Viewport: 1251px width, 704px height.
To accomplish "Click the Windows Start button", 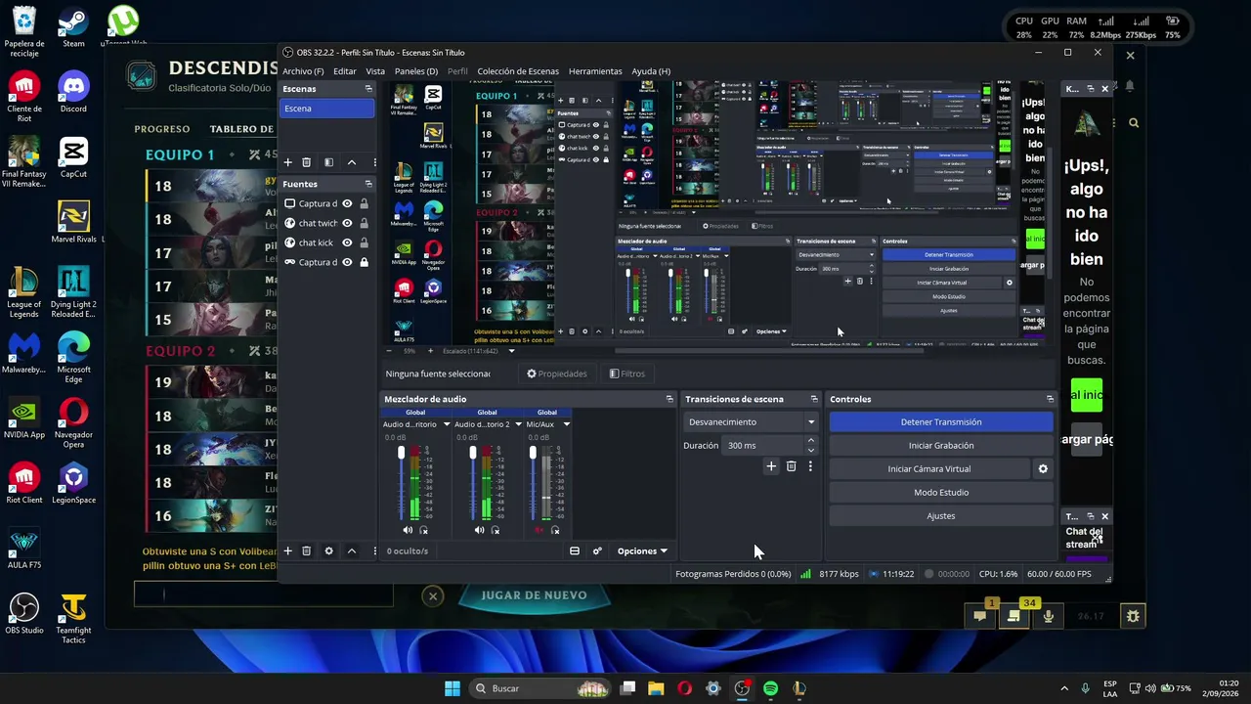I will click(453, 688).
